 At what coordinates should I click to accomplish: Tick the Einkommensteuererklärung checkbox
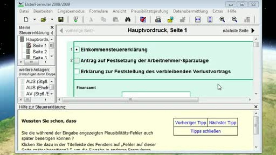click(x=77, y=50)
